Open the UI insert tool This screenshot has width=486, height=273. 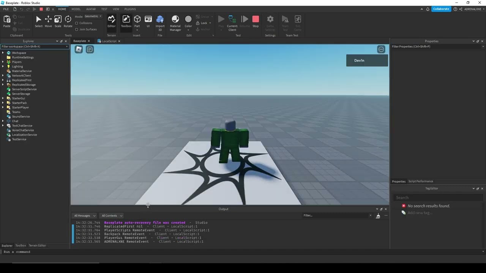148,21
